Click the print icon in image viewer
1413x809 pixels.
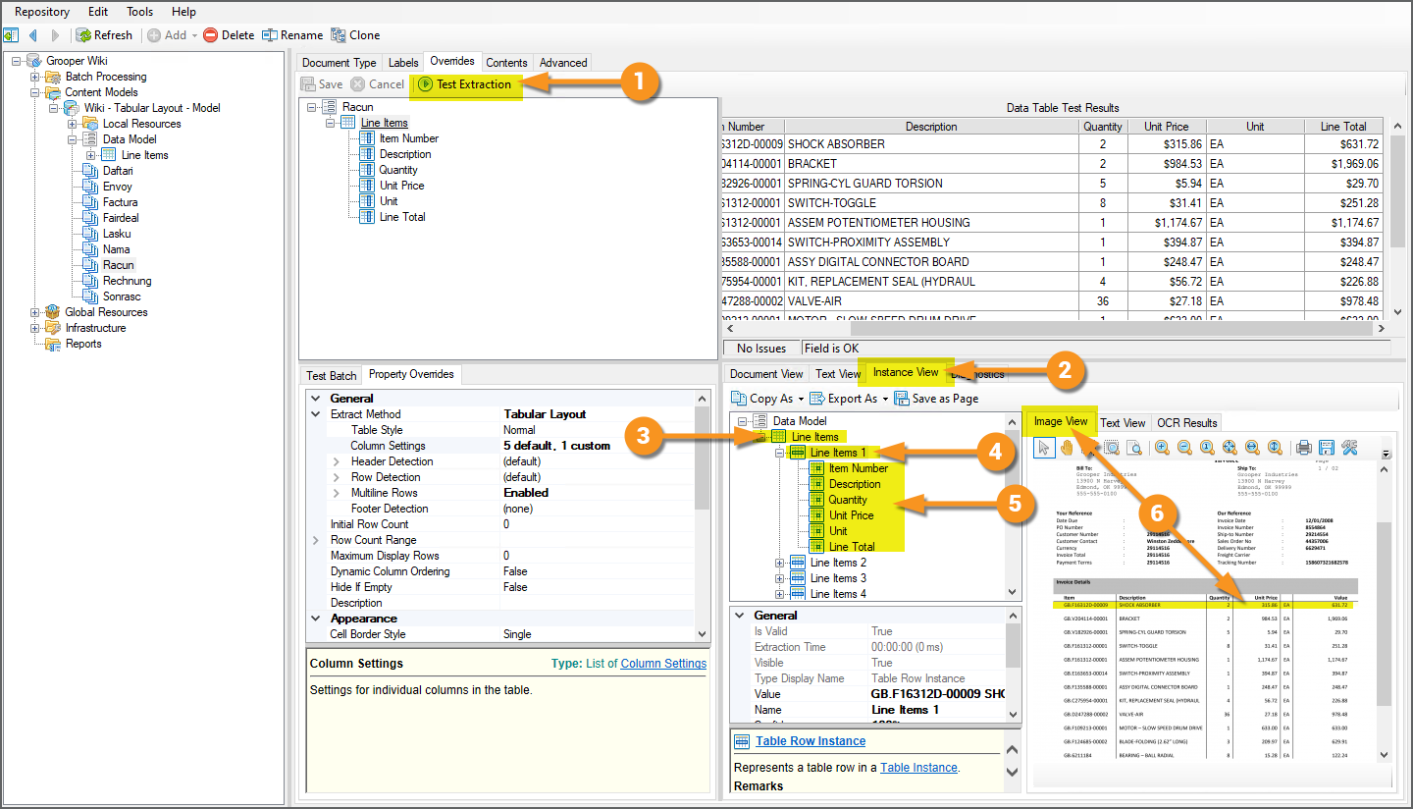[1304, 448]
